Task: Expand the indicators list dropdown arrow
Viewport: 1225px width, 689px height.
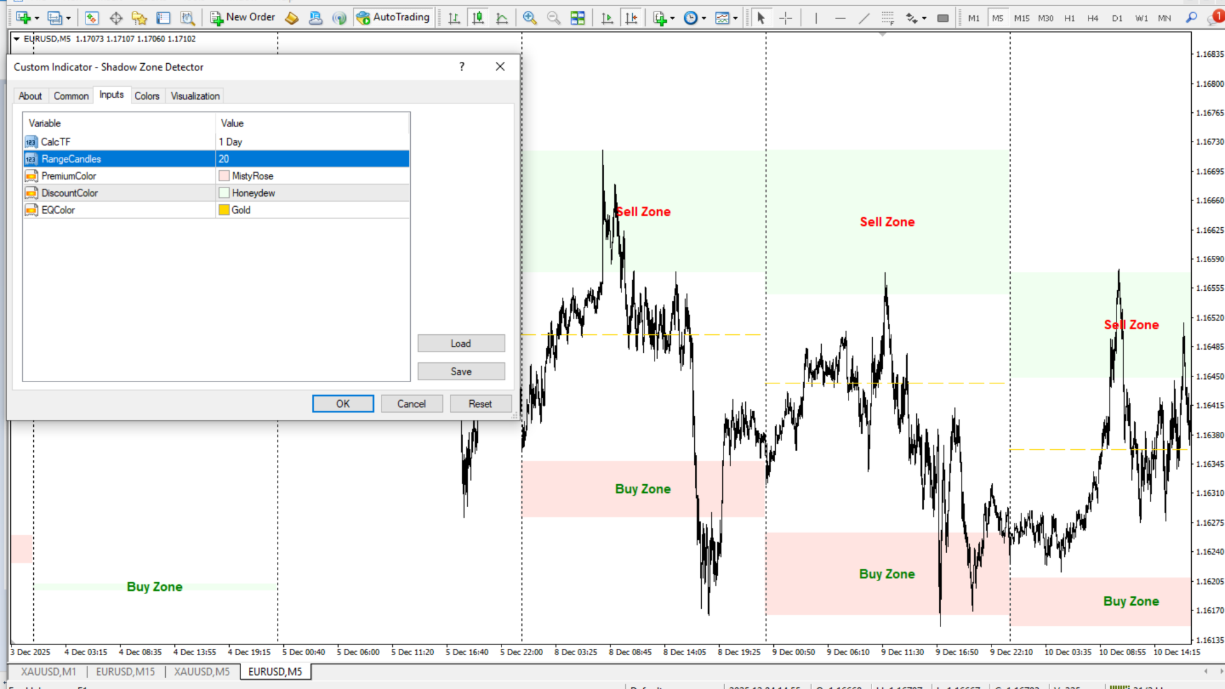Action: 672,19
